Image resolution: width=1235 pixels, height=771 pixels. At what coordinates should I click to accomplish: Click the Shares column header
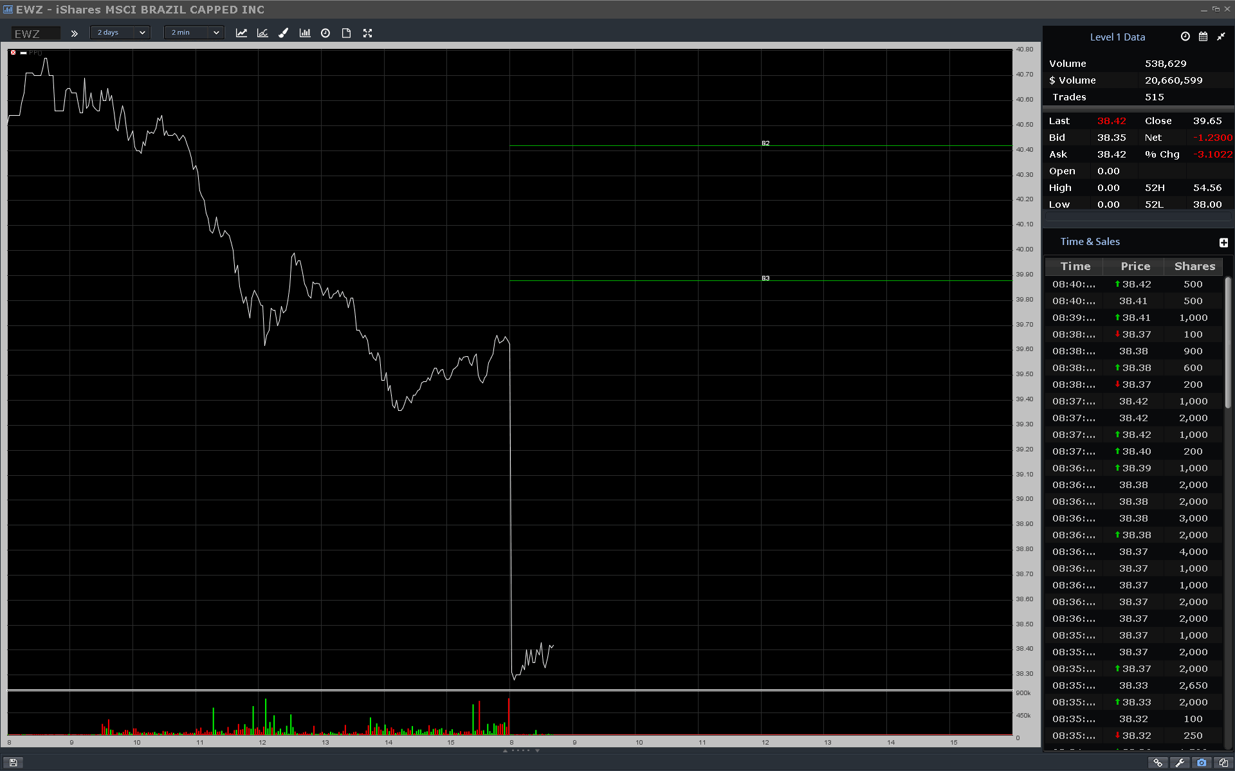[x=1194, y=266]
